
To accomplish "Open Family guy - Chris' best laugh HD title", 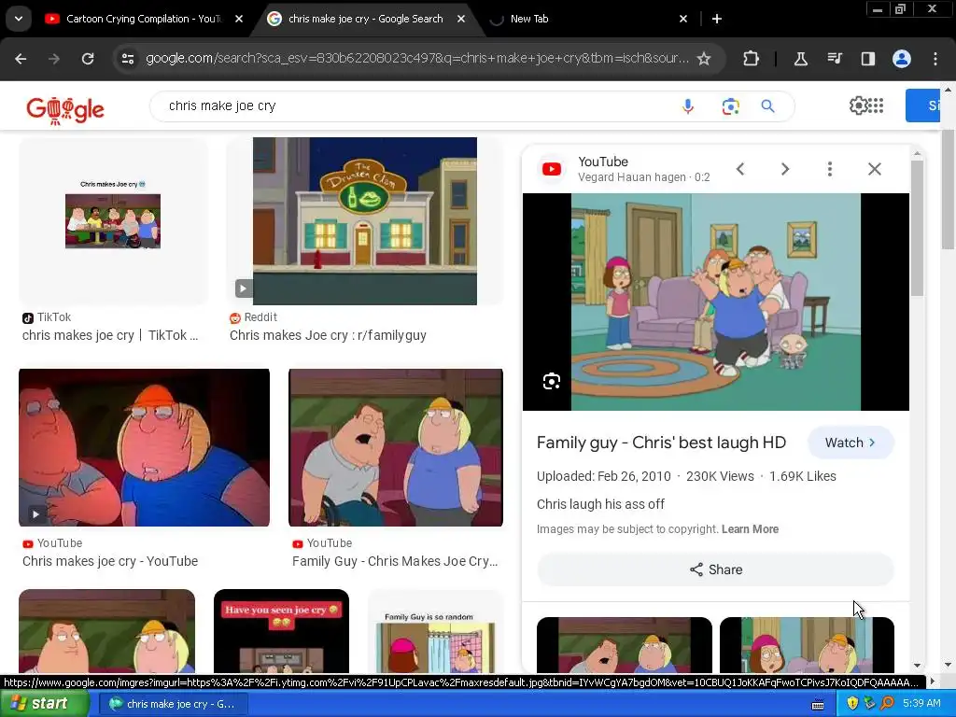I will (x=662, y=443).
